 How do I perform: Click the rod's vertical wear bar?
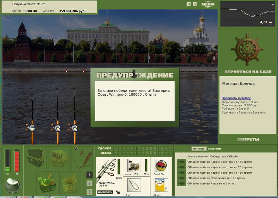118,167
